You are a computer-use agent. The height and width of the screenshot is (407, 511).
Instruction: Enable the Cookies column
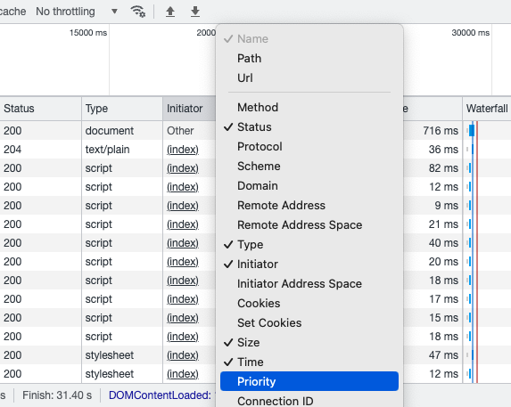[x=309, y=303]
